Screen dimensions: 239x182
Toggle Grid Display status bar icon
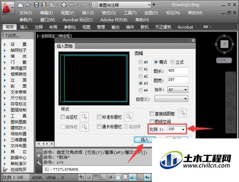click(x=96, y=177)
